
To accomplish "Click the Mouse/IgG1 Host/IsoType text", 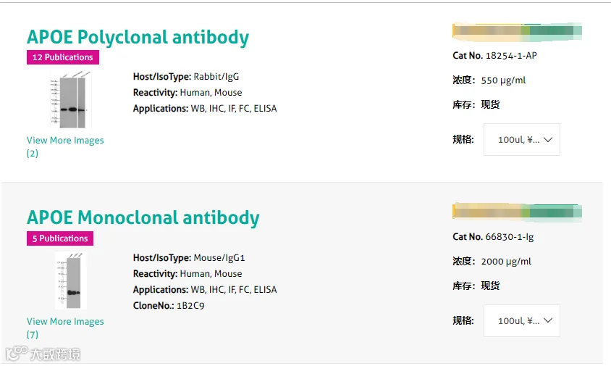I will click(x=219, y=258).
